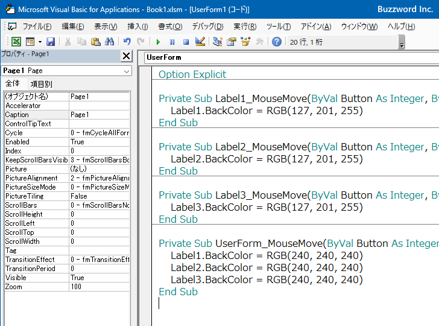Click the VBA application icon in title bar
The width and height of the screenshot is (439, 326).
(10, 9)
